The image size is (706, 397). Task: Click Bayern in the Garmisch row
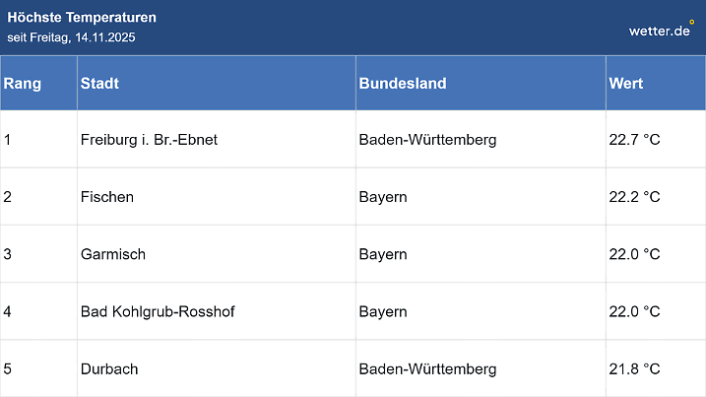pos(383,254)
